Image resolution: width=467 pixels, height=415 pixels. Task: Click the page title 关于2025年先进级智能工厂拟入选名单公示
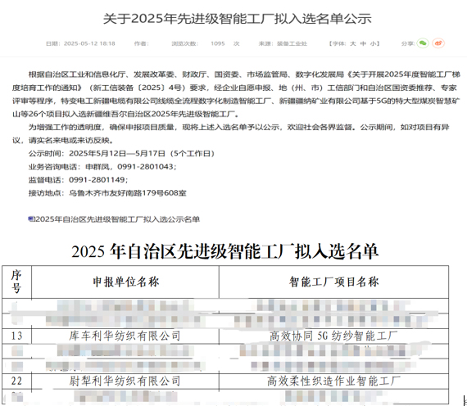(x=237, y=19)
